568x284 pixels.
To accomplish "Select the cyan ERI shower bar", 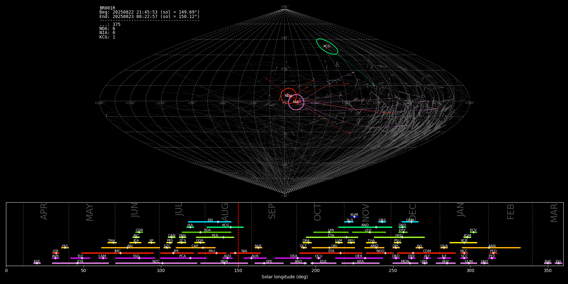I will pyautogui.click(x=210, y=222).
